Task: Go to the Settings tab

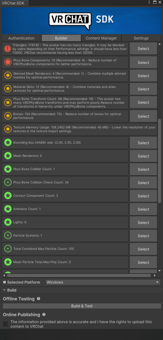Action: point(141,38)
